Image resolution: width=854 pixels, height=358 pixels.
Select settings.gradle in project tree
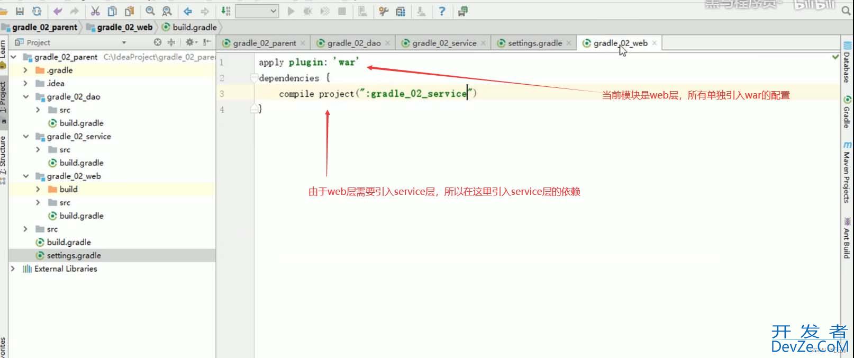[x=68, y=255]
